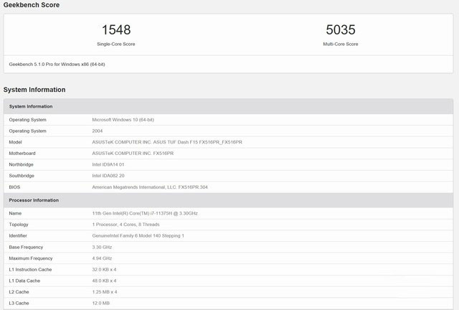Select the 4 Cores, 8 Threads topology value
Image resolution: width=459 pixels, height=310 pixels.
point(126,225)
